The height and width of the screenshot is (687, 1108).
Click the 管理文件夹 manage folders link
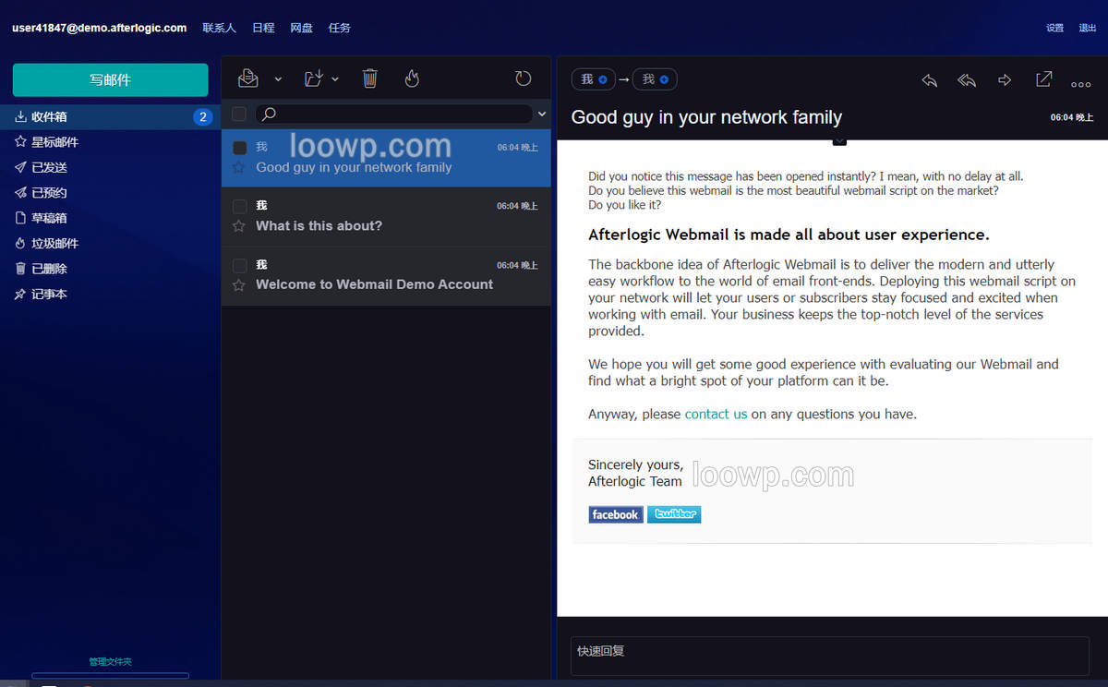click(110, 662)
